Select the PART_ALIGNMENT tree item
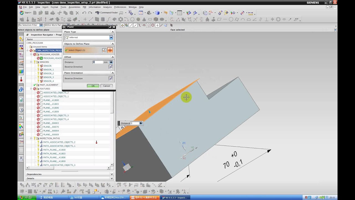 tap(49, 85)
